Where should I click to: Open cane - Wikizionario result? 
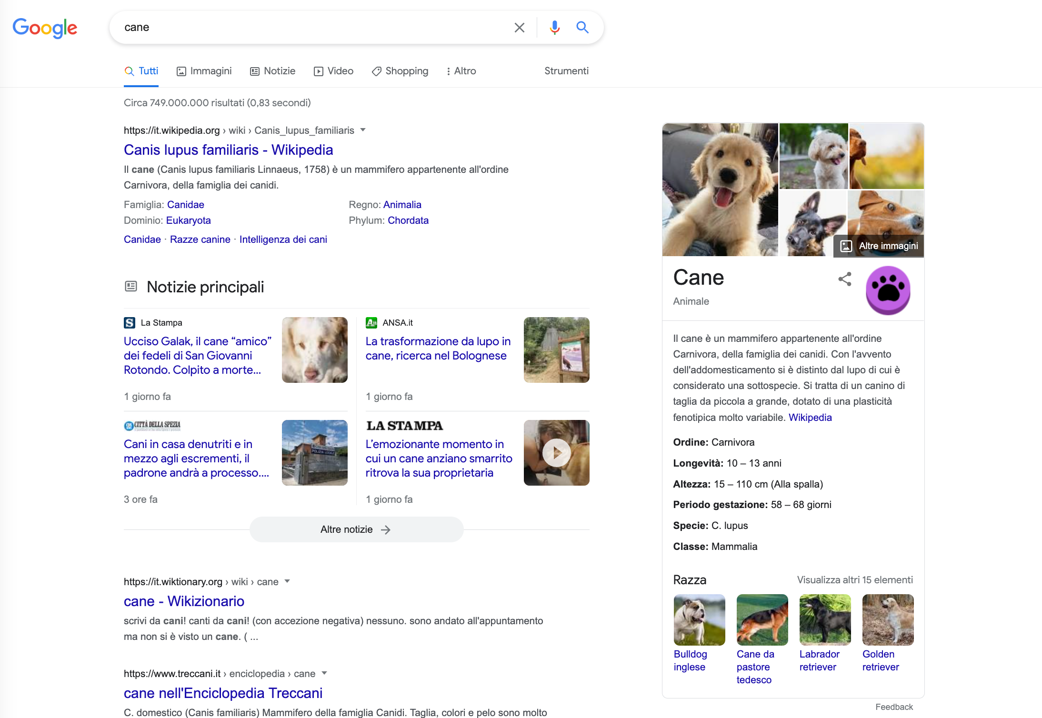pyautogui.click(x=184, y=601)
